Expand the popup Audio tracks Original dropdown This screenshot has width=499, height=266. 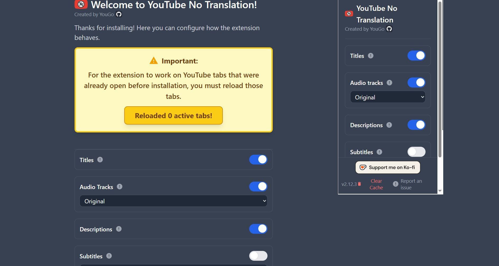pyautogui.click(x=387, y=97)
